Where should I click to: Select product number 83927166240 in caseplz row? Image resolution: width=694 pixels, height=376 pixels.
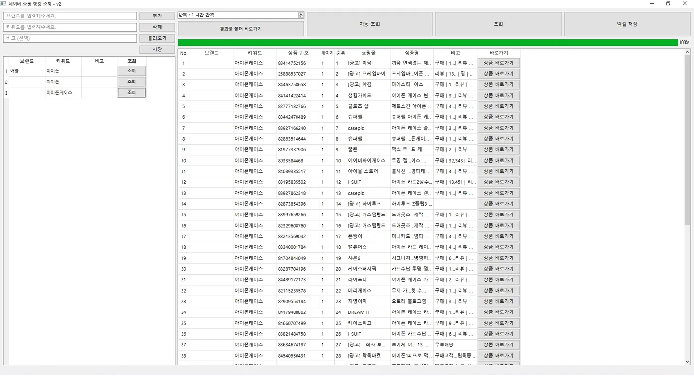click(298, 128)
